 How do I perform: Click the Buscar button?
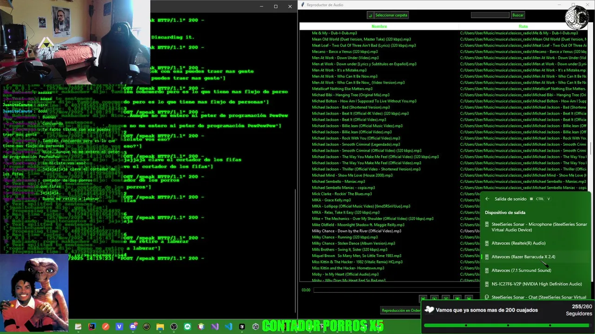click(518, 15)
